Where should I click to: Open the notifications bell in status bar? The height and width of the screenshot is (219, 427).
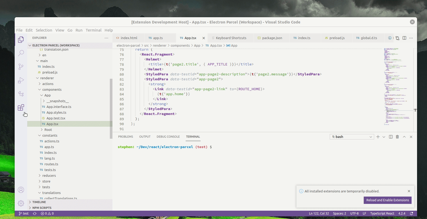[412, 214]
